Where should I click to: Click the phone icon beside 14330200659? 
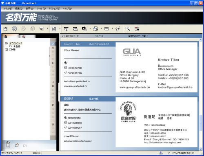(x=65, y=118)
